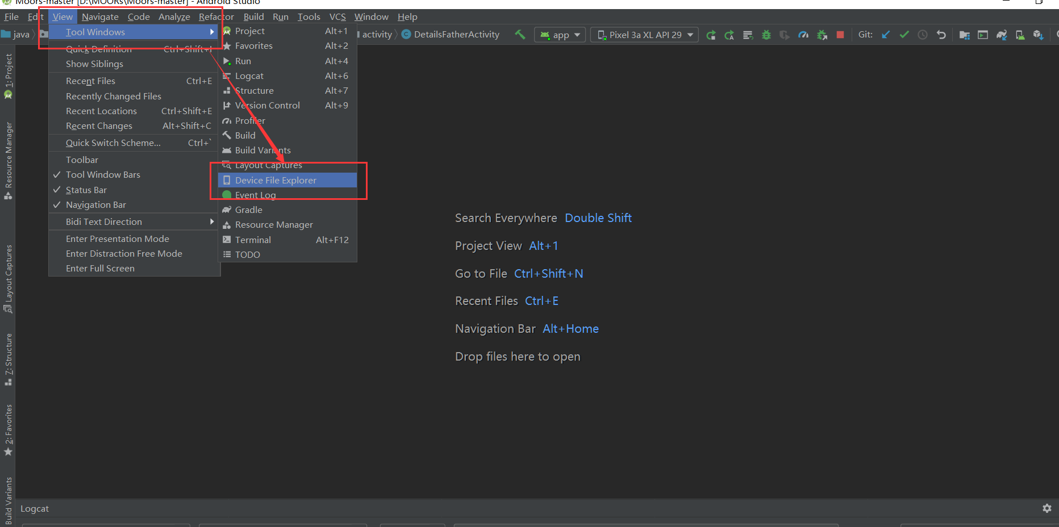Click the java breadcrumb in navigation bar
The height and width of the screenshot is (527, 1059).
[16, 35]
